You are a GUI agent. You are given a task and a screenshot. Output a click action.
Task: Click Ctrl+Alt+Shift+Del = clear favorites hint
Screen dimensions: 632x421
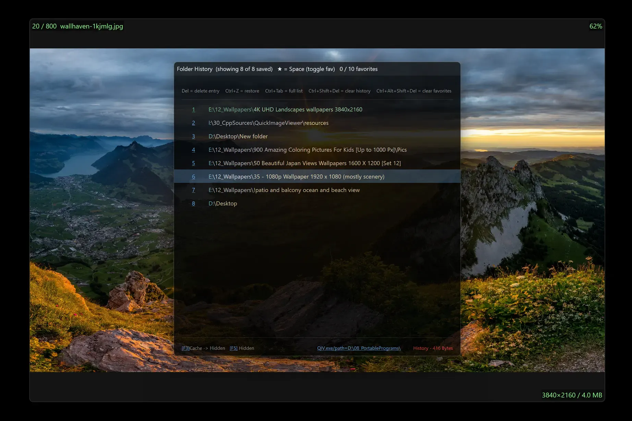tap(414, 91)
